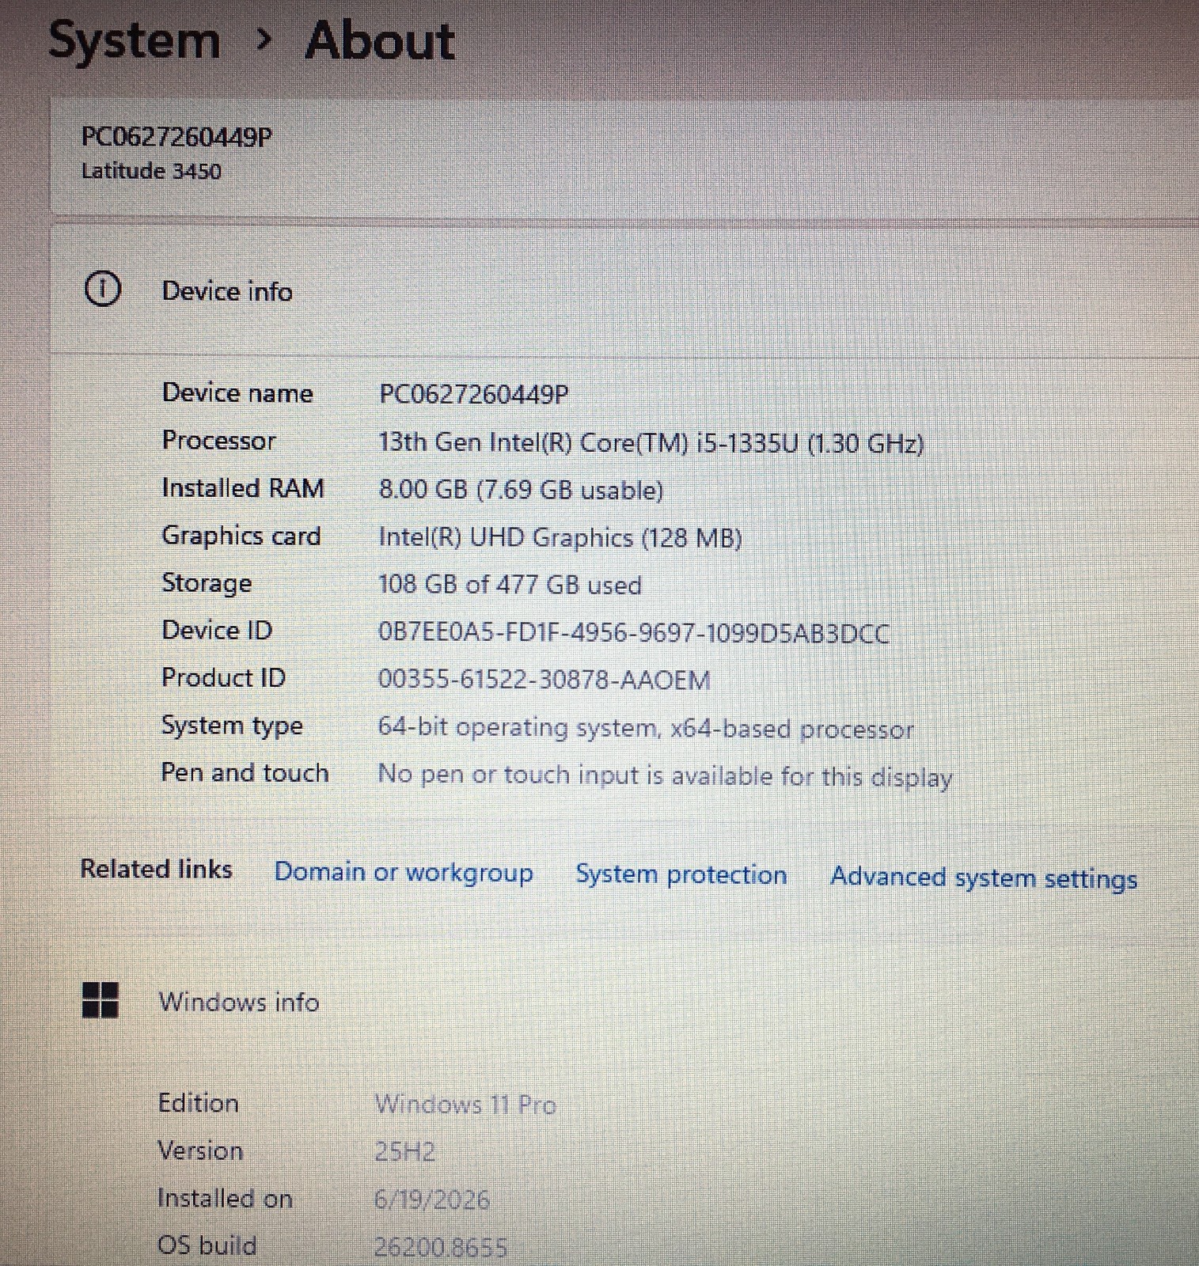Image resolution: width=1199 pixels, height=1266 pixels.
Task: Select the Device ID value 0B7EE0A5-FD1F
Action: [634, 633]
